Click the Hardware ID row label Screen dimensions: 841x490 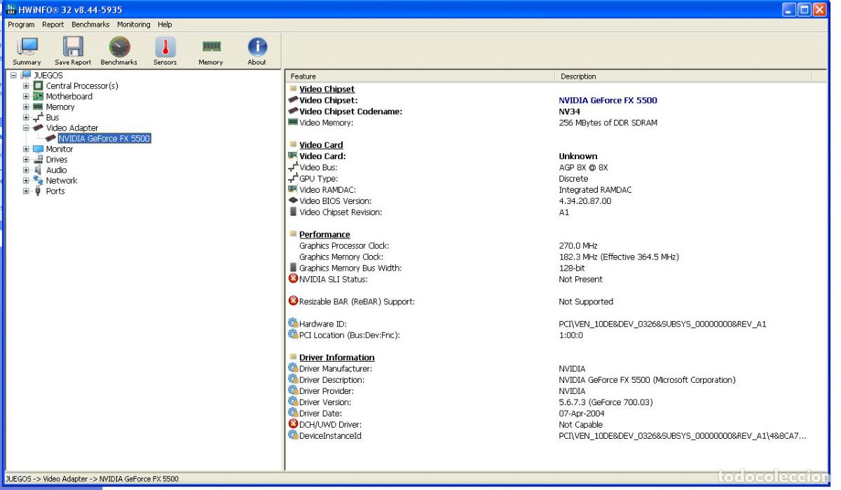pos(323,324)
